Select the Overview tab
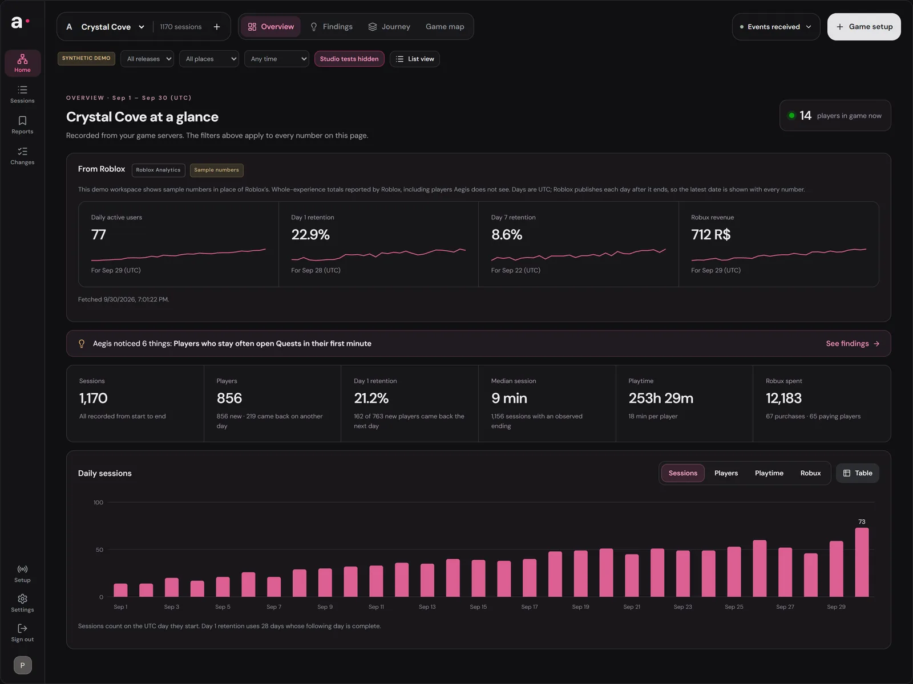913x684 pixels. (x=271, y=27)
